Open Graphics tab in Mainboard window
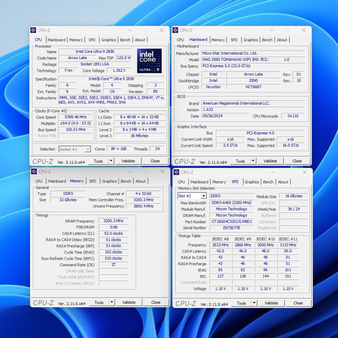This screenshot has height=338, width=338. (x=251, y=40)
